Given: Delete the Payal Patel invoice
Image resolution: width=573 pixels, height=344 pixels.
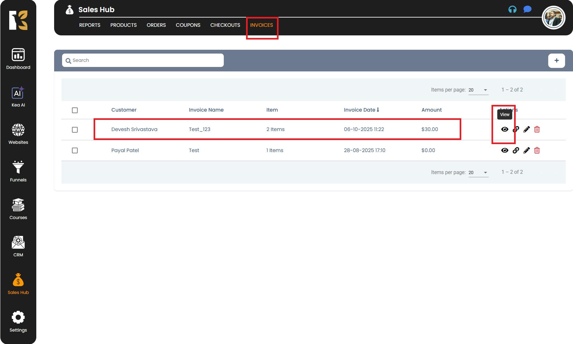Looking at the screenshot, I should click(537, 150).
